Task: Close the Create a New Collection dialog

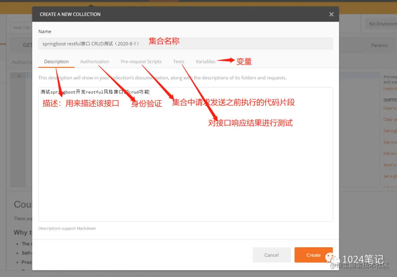Action: point(331,14)
